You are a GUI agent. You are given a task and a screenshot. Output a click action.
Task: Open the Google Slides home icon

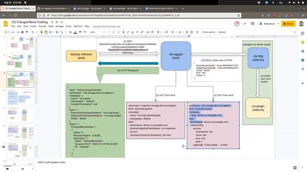6,24
